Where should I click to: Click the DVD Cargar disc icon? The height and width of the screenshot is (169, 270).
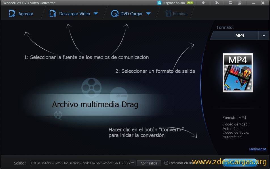point(115,14)
